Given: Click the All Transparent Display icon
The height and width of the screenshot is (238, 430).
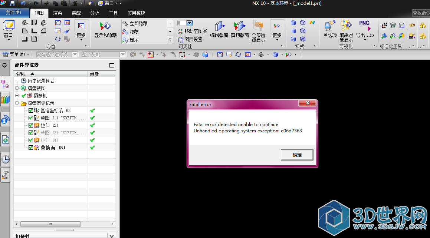Looking at the screenshot, I should (258, 31).
